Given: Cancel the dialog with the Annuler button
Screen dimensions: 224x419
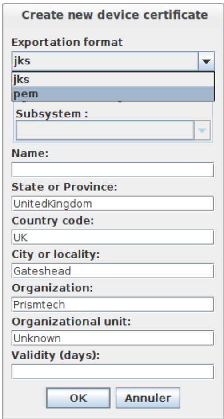Looking at the screenshot, I should pos(148,398).
